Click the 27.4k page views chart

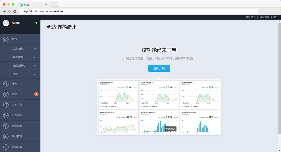(118, 95)
